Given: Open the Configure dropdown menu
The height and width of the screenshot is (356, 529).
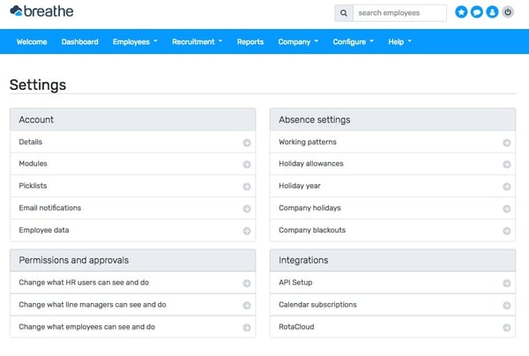Looking at the screenshot, I should pyautogui.click(x=353, y=41).
